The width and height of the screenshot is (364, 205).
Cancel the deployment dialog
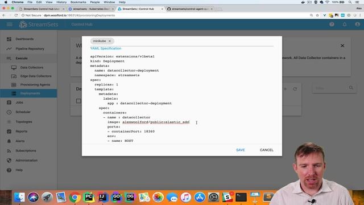point(267,150)
